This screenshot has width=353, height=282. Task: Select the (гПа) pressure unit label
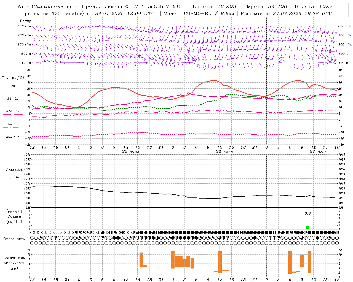click(14, 177)
